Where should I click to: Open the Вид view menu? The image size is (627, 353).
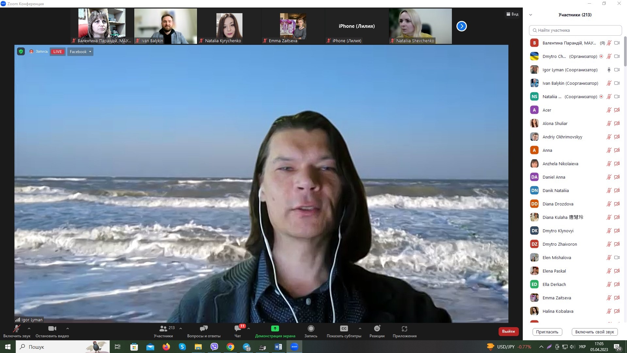click(x=512, y=14)
